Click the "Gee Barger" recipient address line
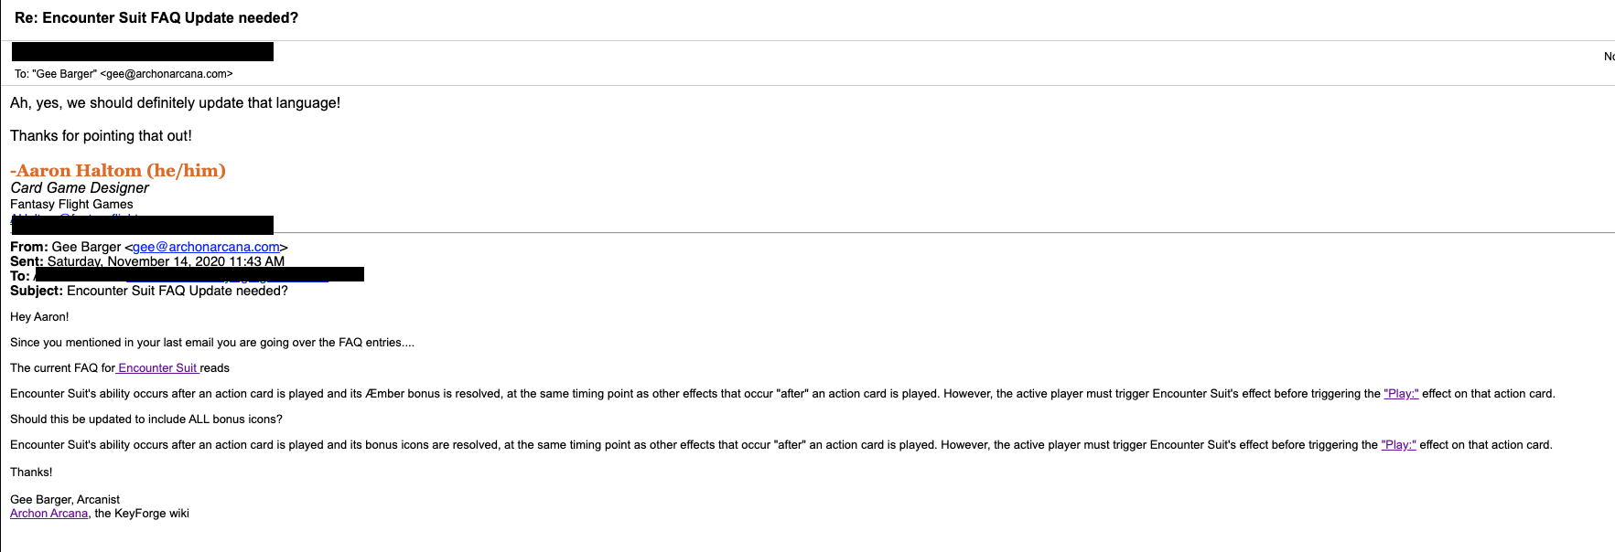This screenshot has width=1615, height=552. tap(124, 74)
